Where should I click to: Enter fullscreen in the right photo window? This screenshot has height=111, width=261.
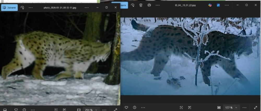coord(255,107)
